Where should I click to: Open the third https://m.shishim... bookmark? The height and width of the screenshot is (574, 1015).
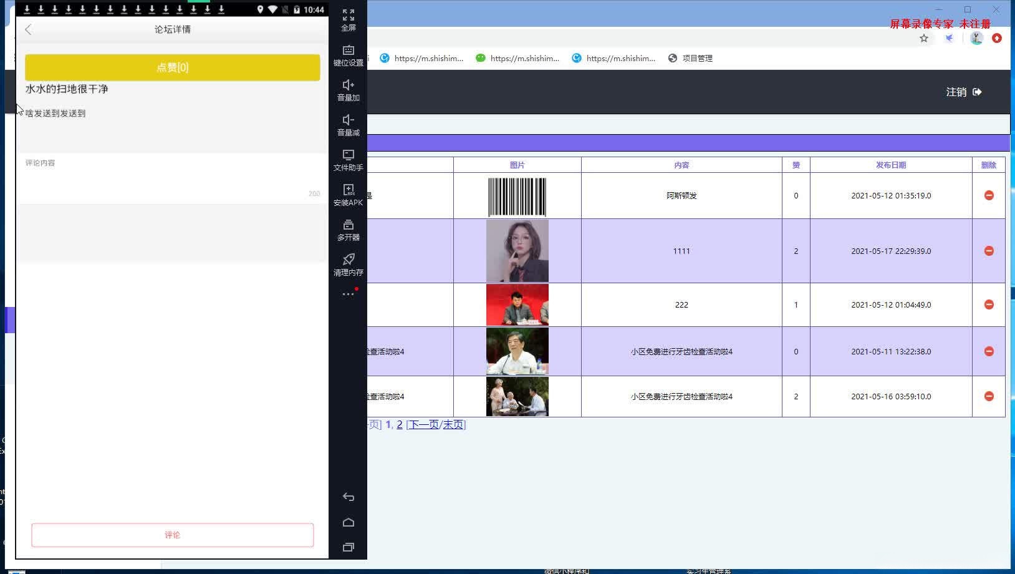tap(613, 58)
